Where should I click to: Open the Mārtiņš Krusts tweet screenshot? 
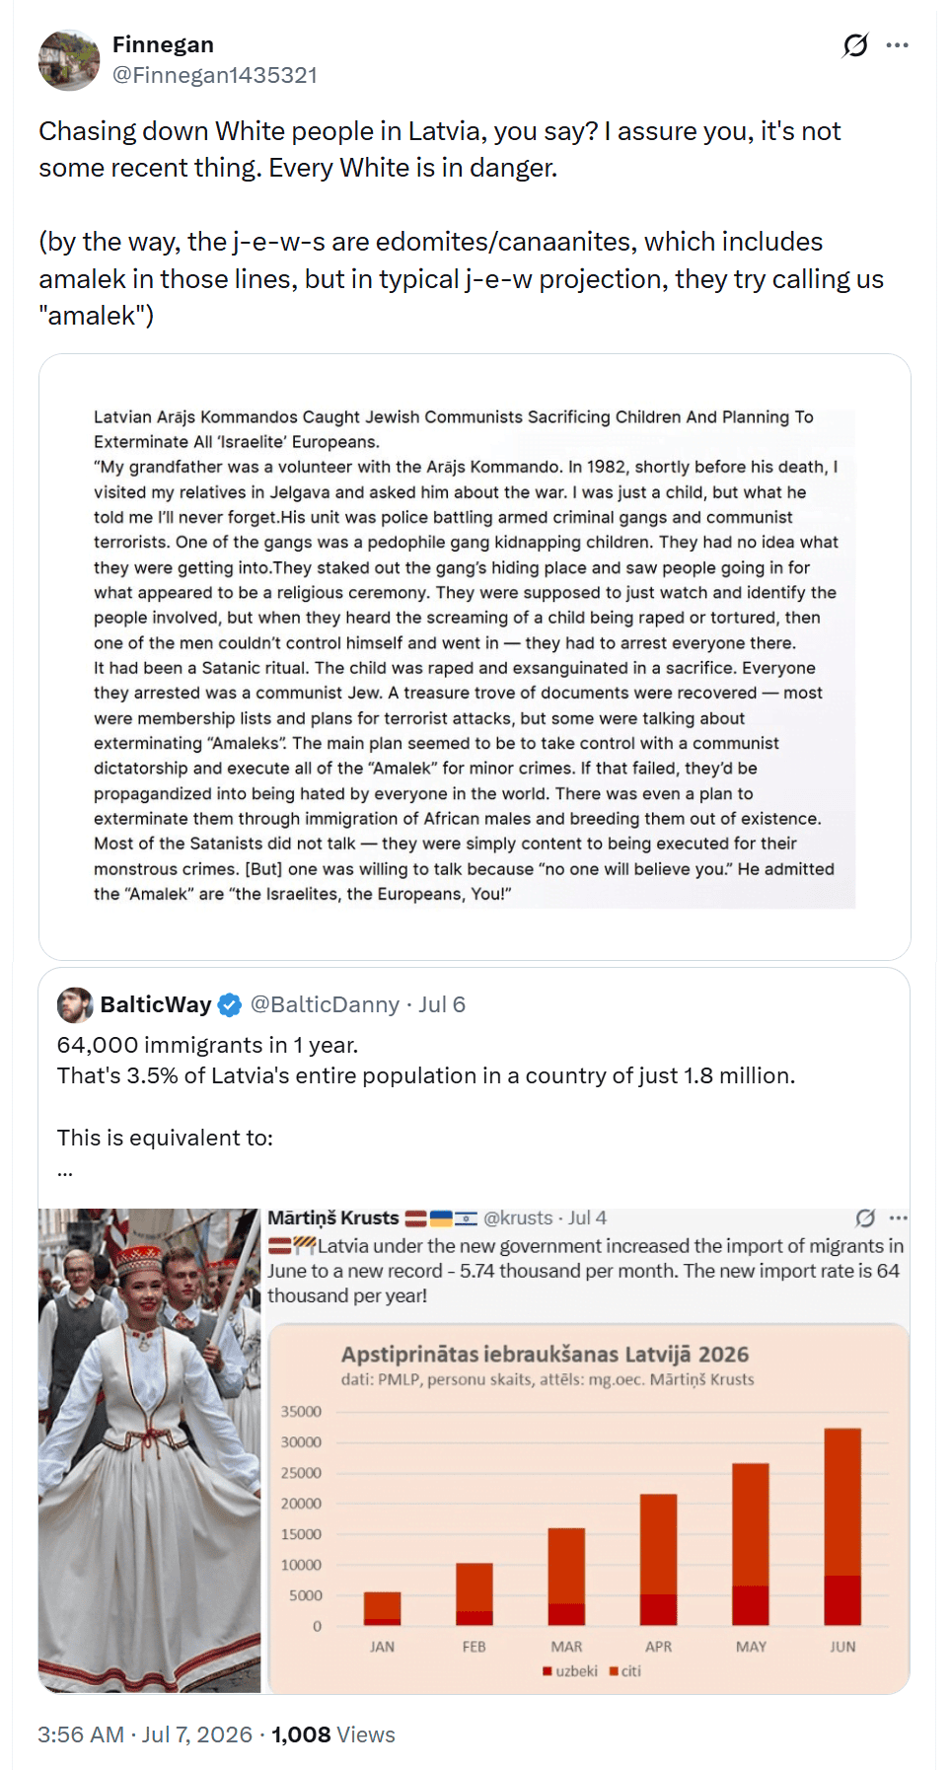[588, 1450]
